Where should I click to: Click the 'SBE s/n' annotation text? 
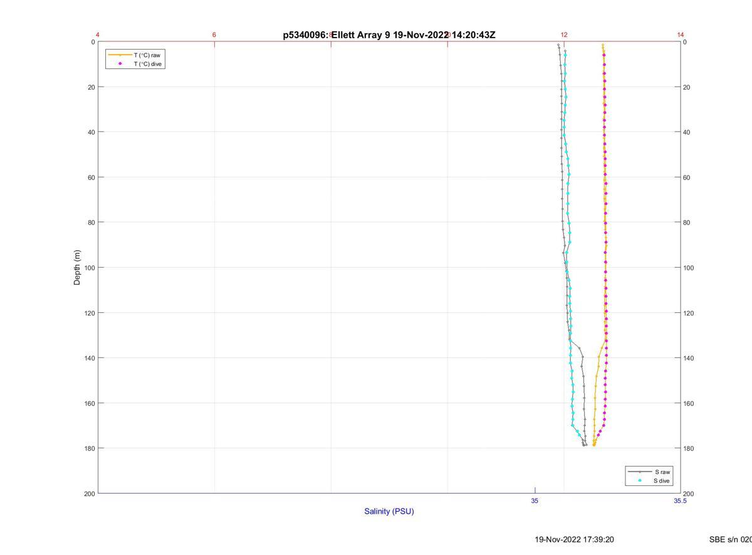(x=724, y=539)
